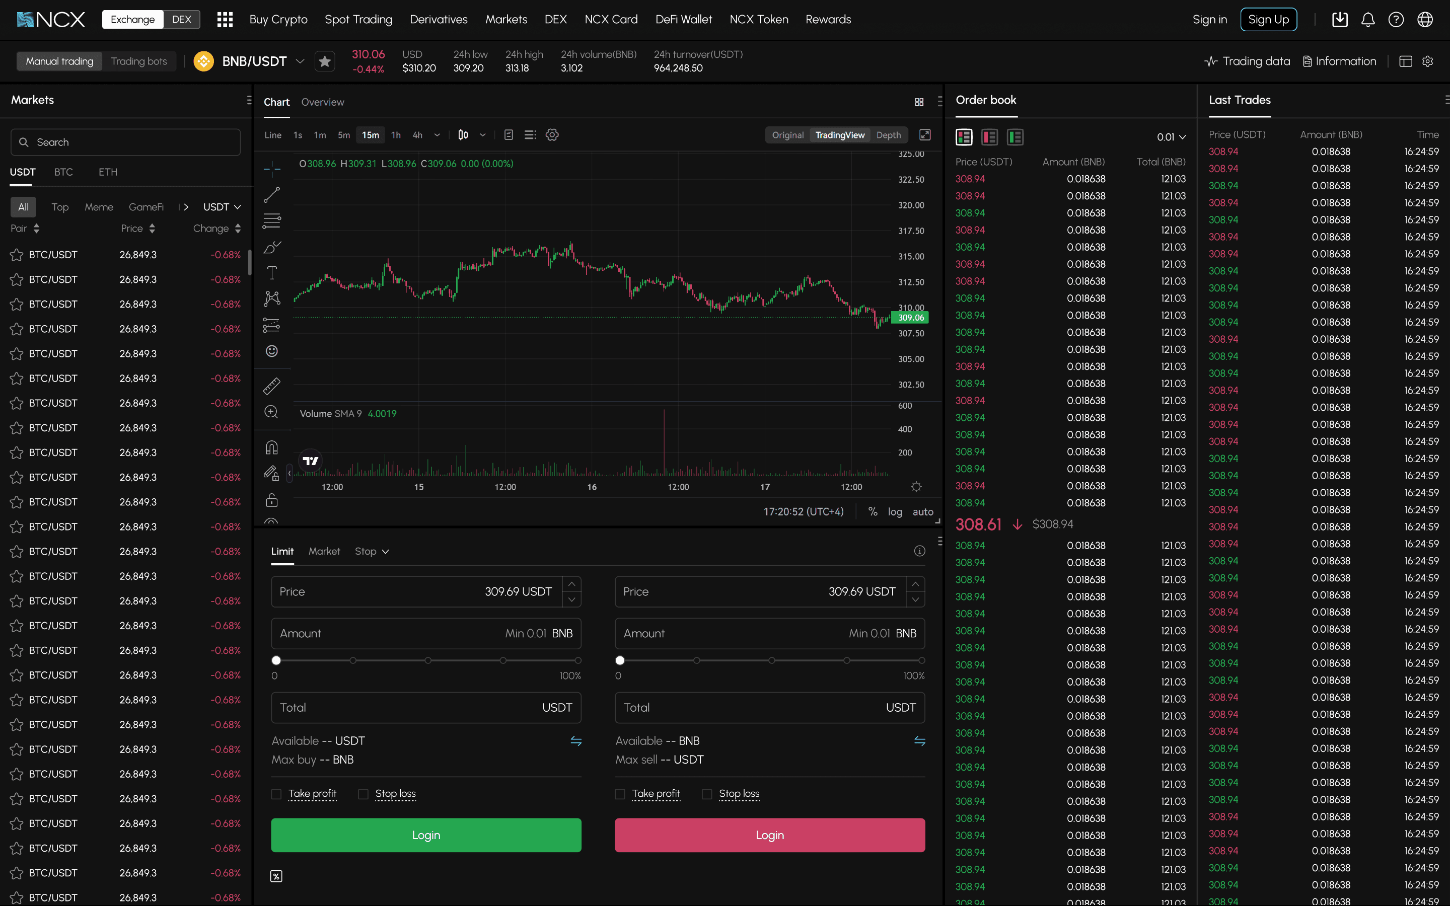Select the 1h timeframe

coord(395,135)
